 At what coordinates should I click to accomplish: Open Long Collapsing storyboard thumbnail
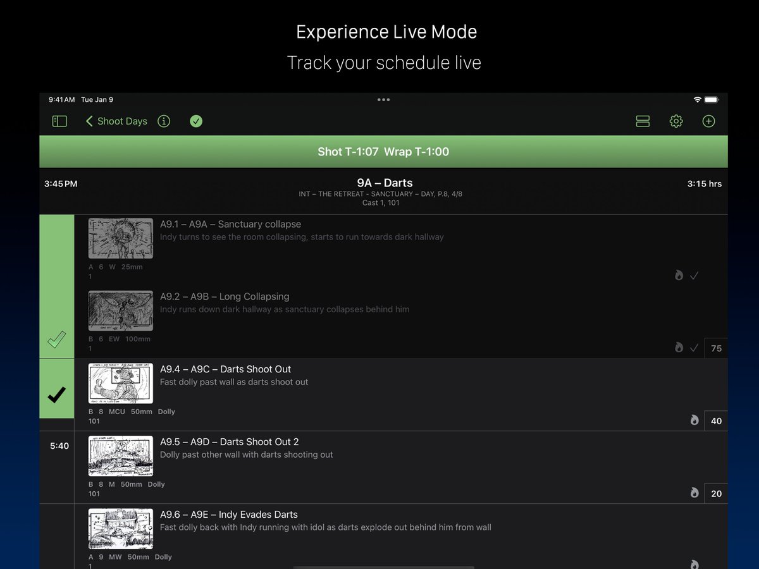point(121,311)
